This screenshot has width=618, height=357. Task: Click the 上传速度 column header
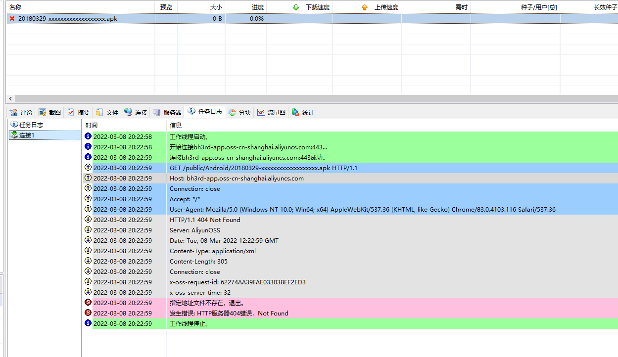pos(386,7)
